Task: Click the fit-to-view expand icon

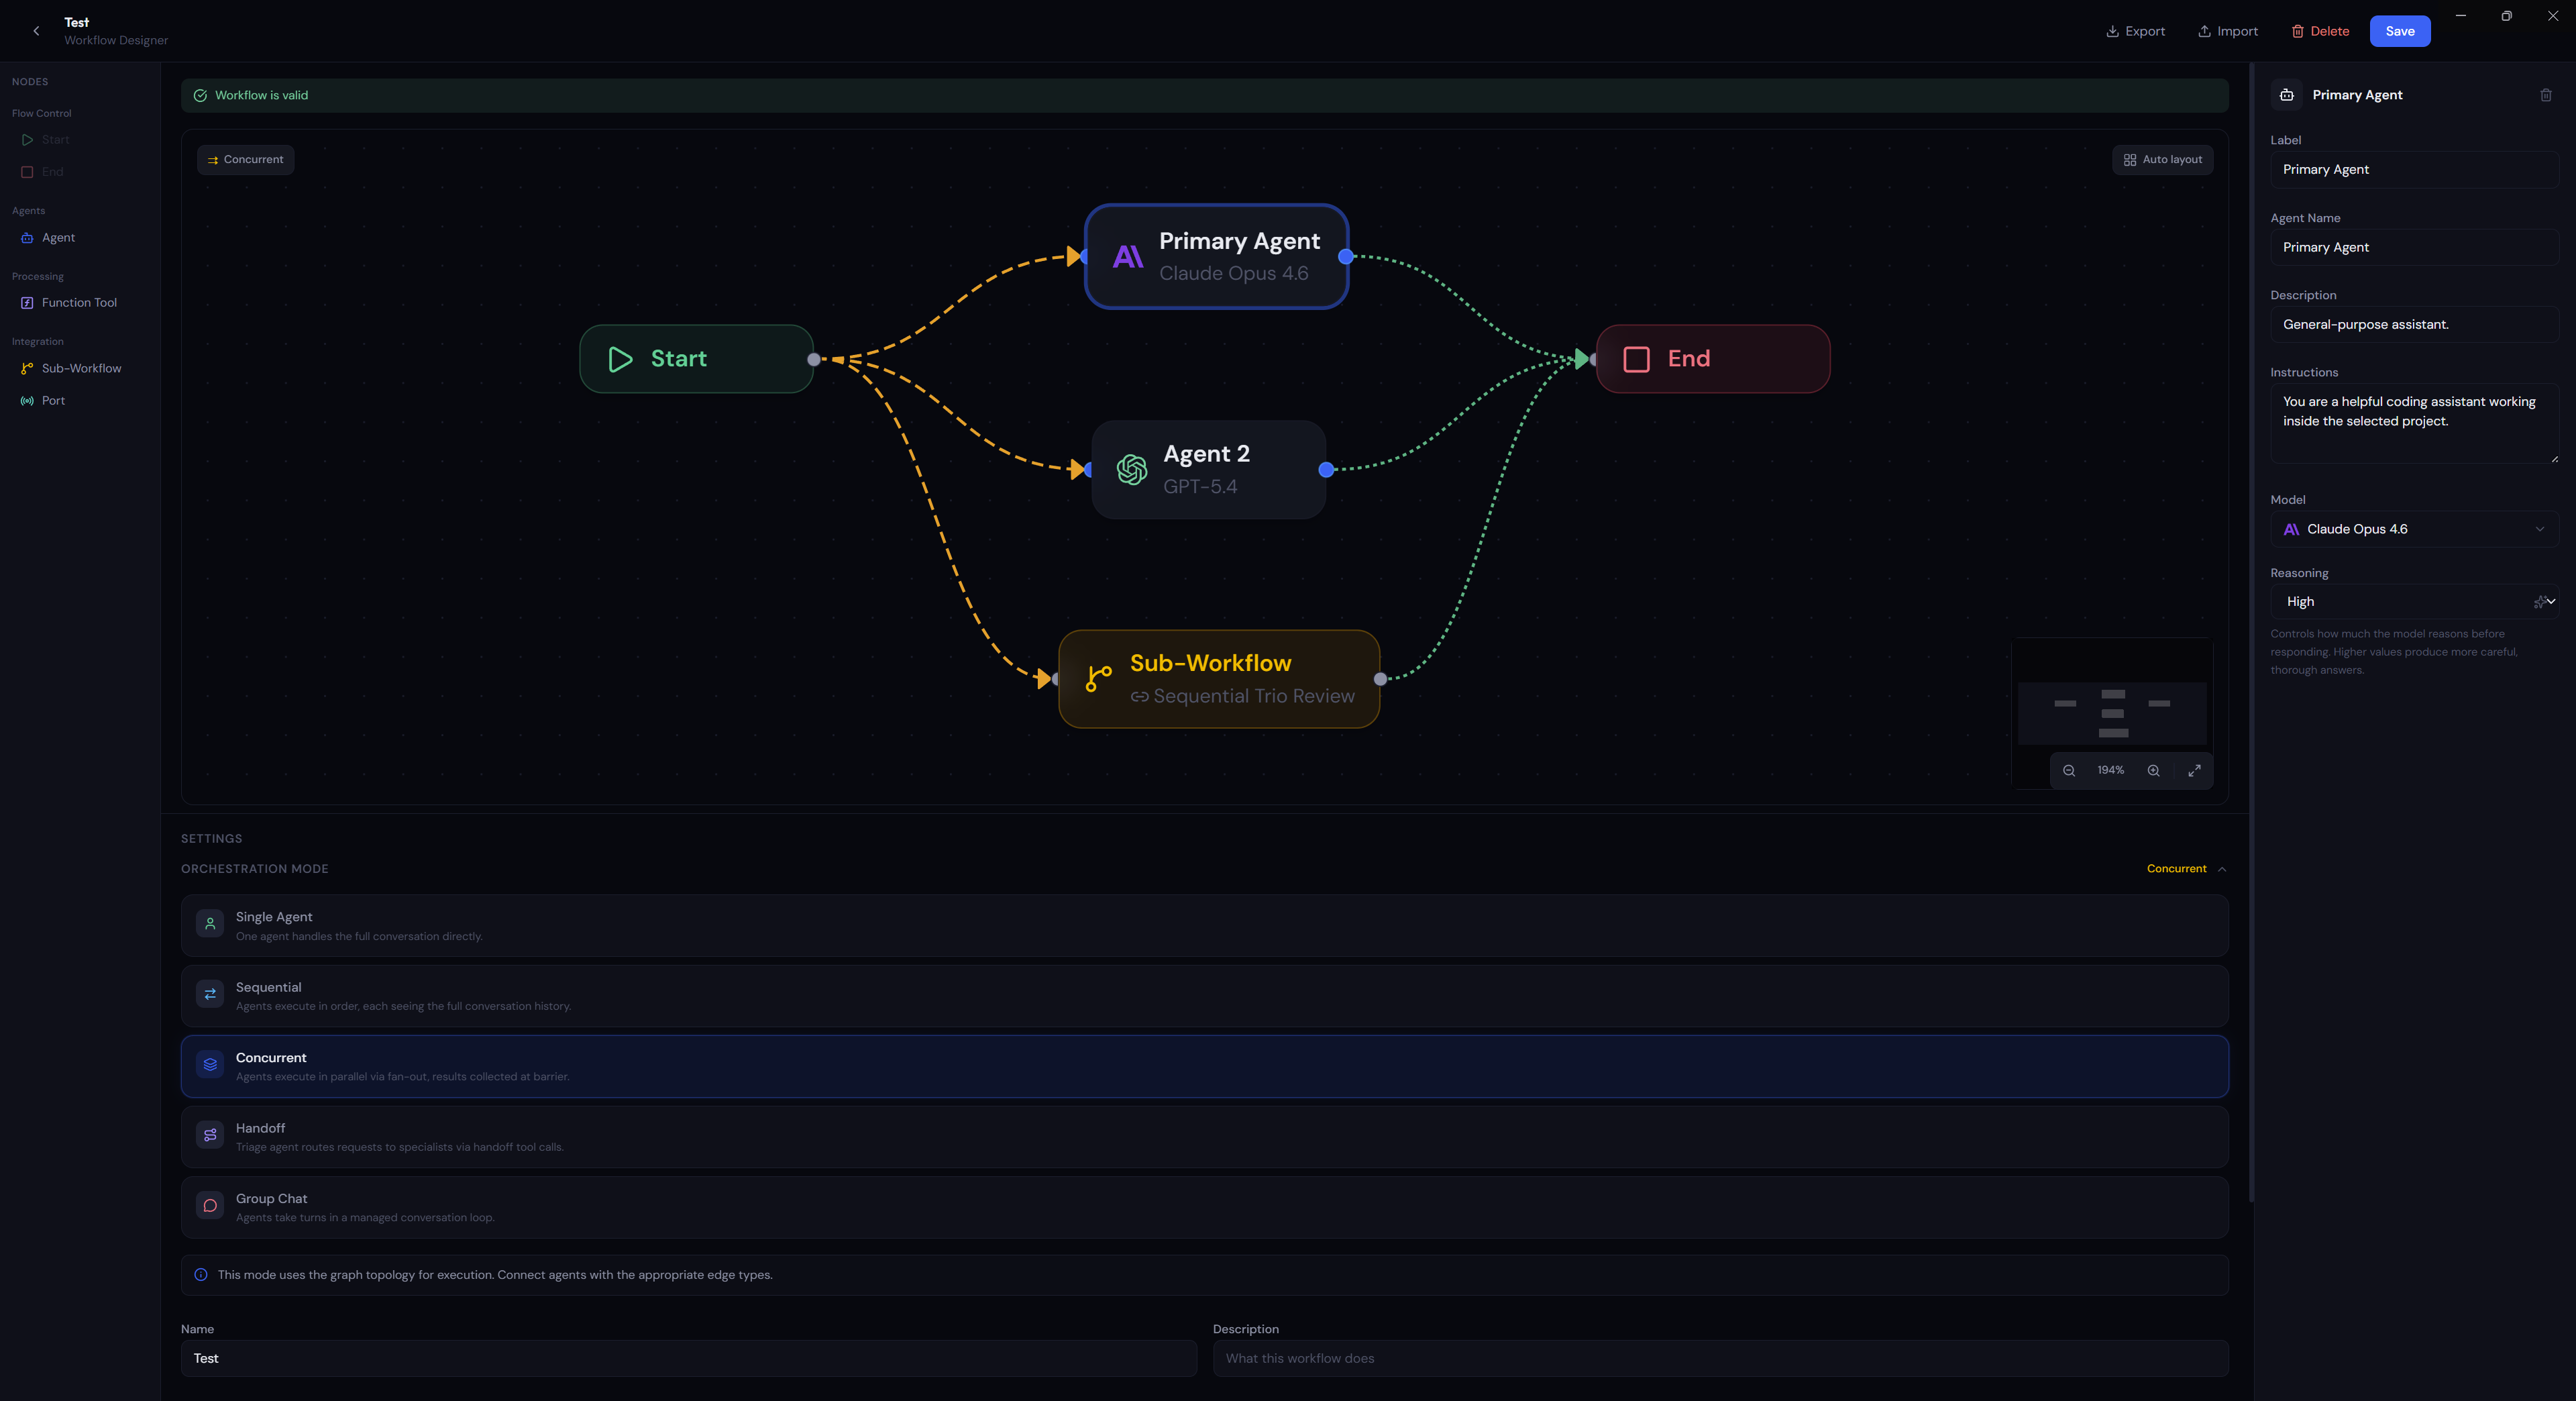Action: (2194, 771)
